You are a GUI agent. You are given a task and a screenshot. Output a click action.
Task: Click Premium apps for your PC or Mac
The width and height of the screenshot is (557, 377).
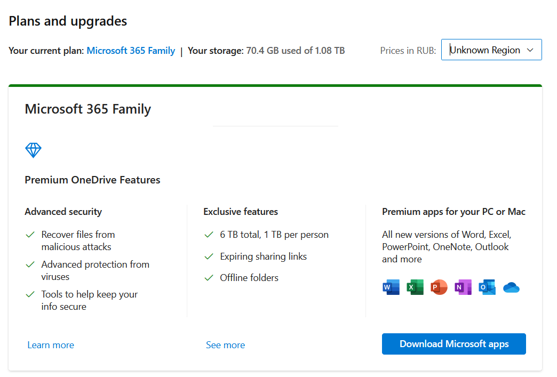pos(453,212)
